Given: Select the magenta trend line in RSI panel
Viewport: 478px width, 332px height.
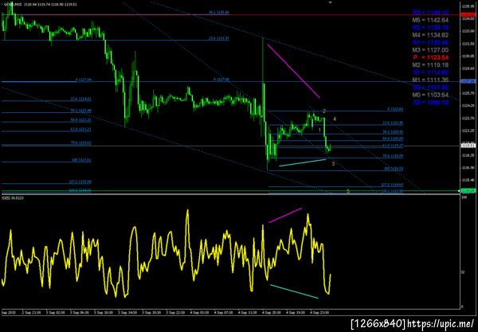Looking at the screenshot, I should pos(285,215).
